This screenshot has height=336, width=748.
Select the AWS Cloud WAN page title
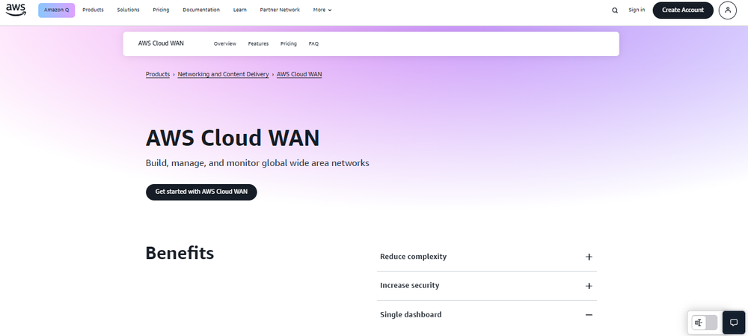(x=233, y=138)
